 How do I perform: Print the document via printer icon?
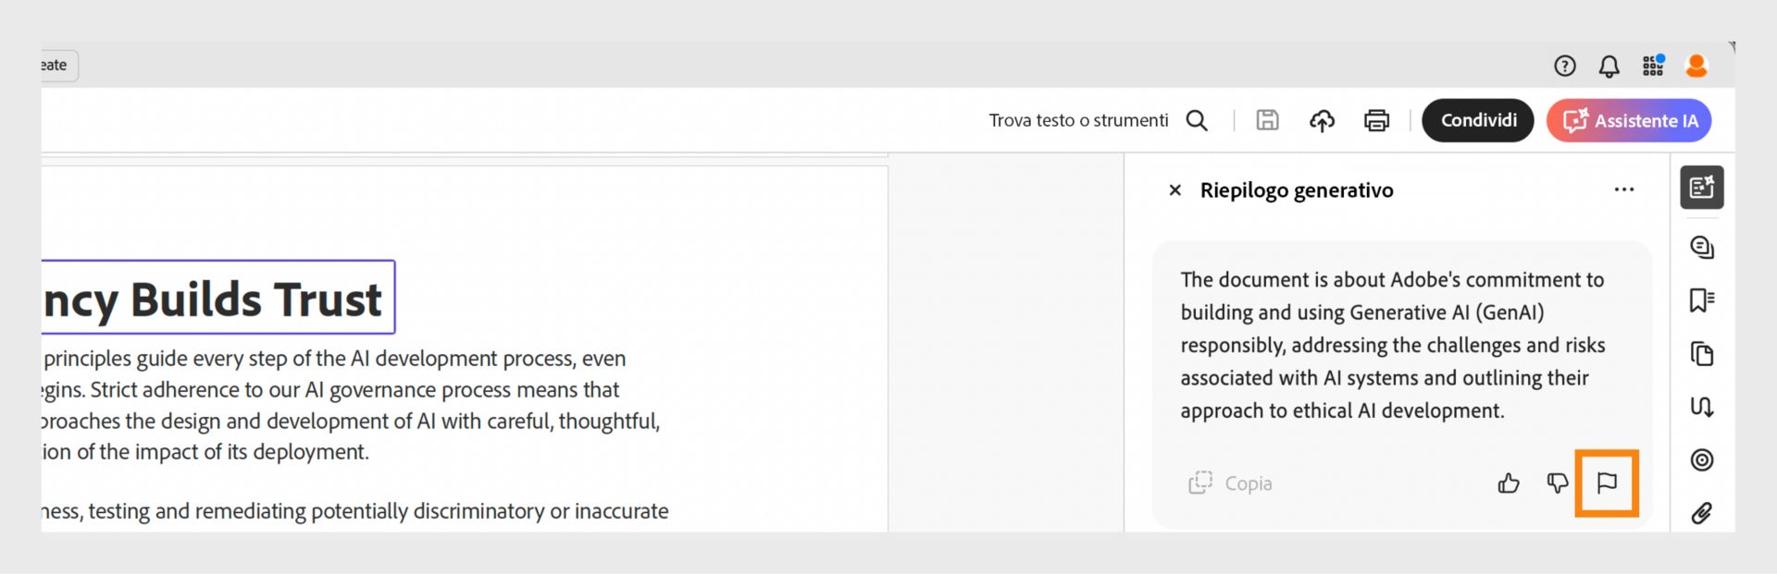tap(1376, 120)
